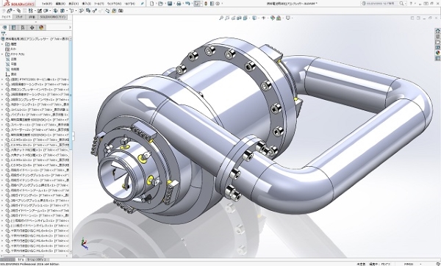Viewport: 441px width, 266px height.
Task: Click the Save icon in top toolbar
Action: (170, 4)
